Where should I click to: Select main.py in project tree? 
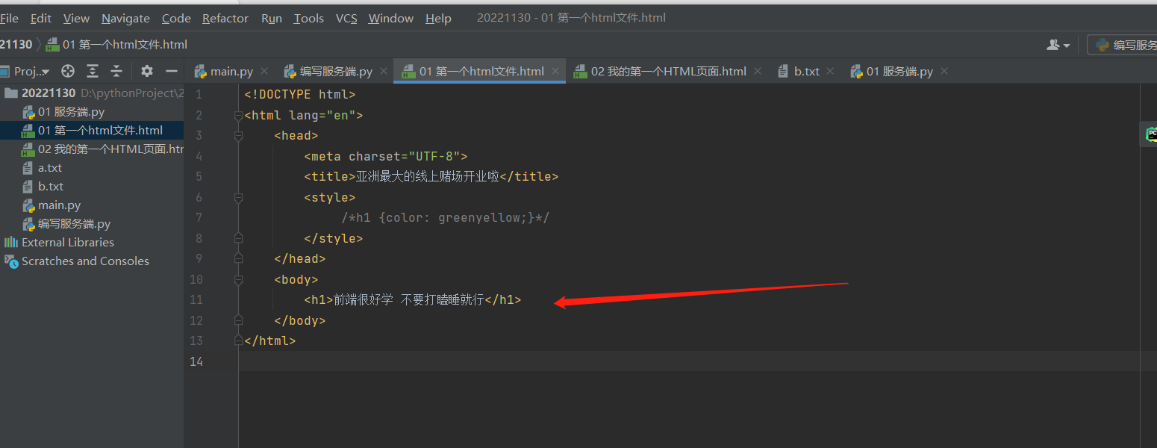tap(92, 205)
